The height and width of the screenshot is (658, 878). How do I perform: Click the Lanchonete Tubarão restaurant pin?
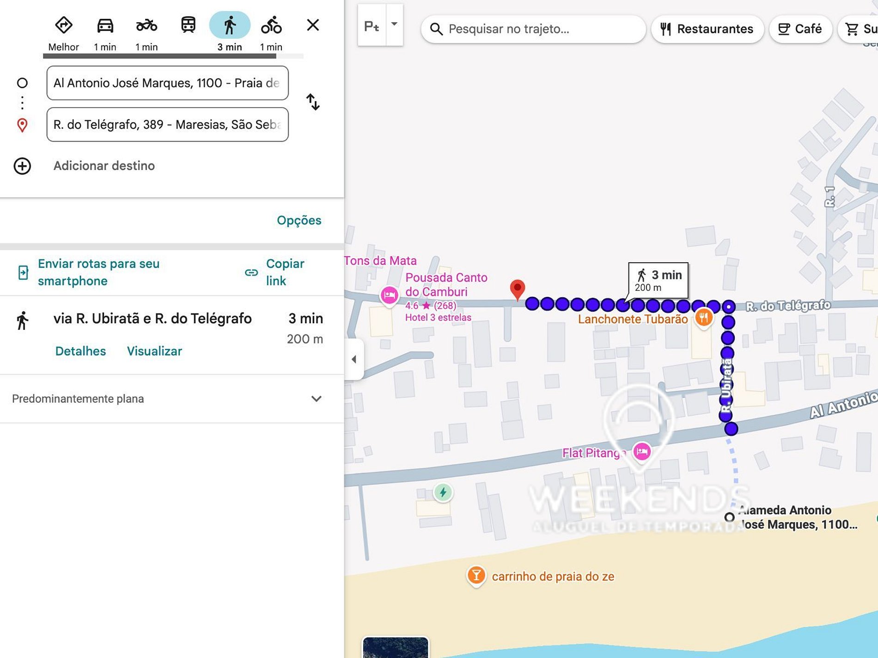tap(703, 318)
